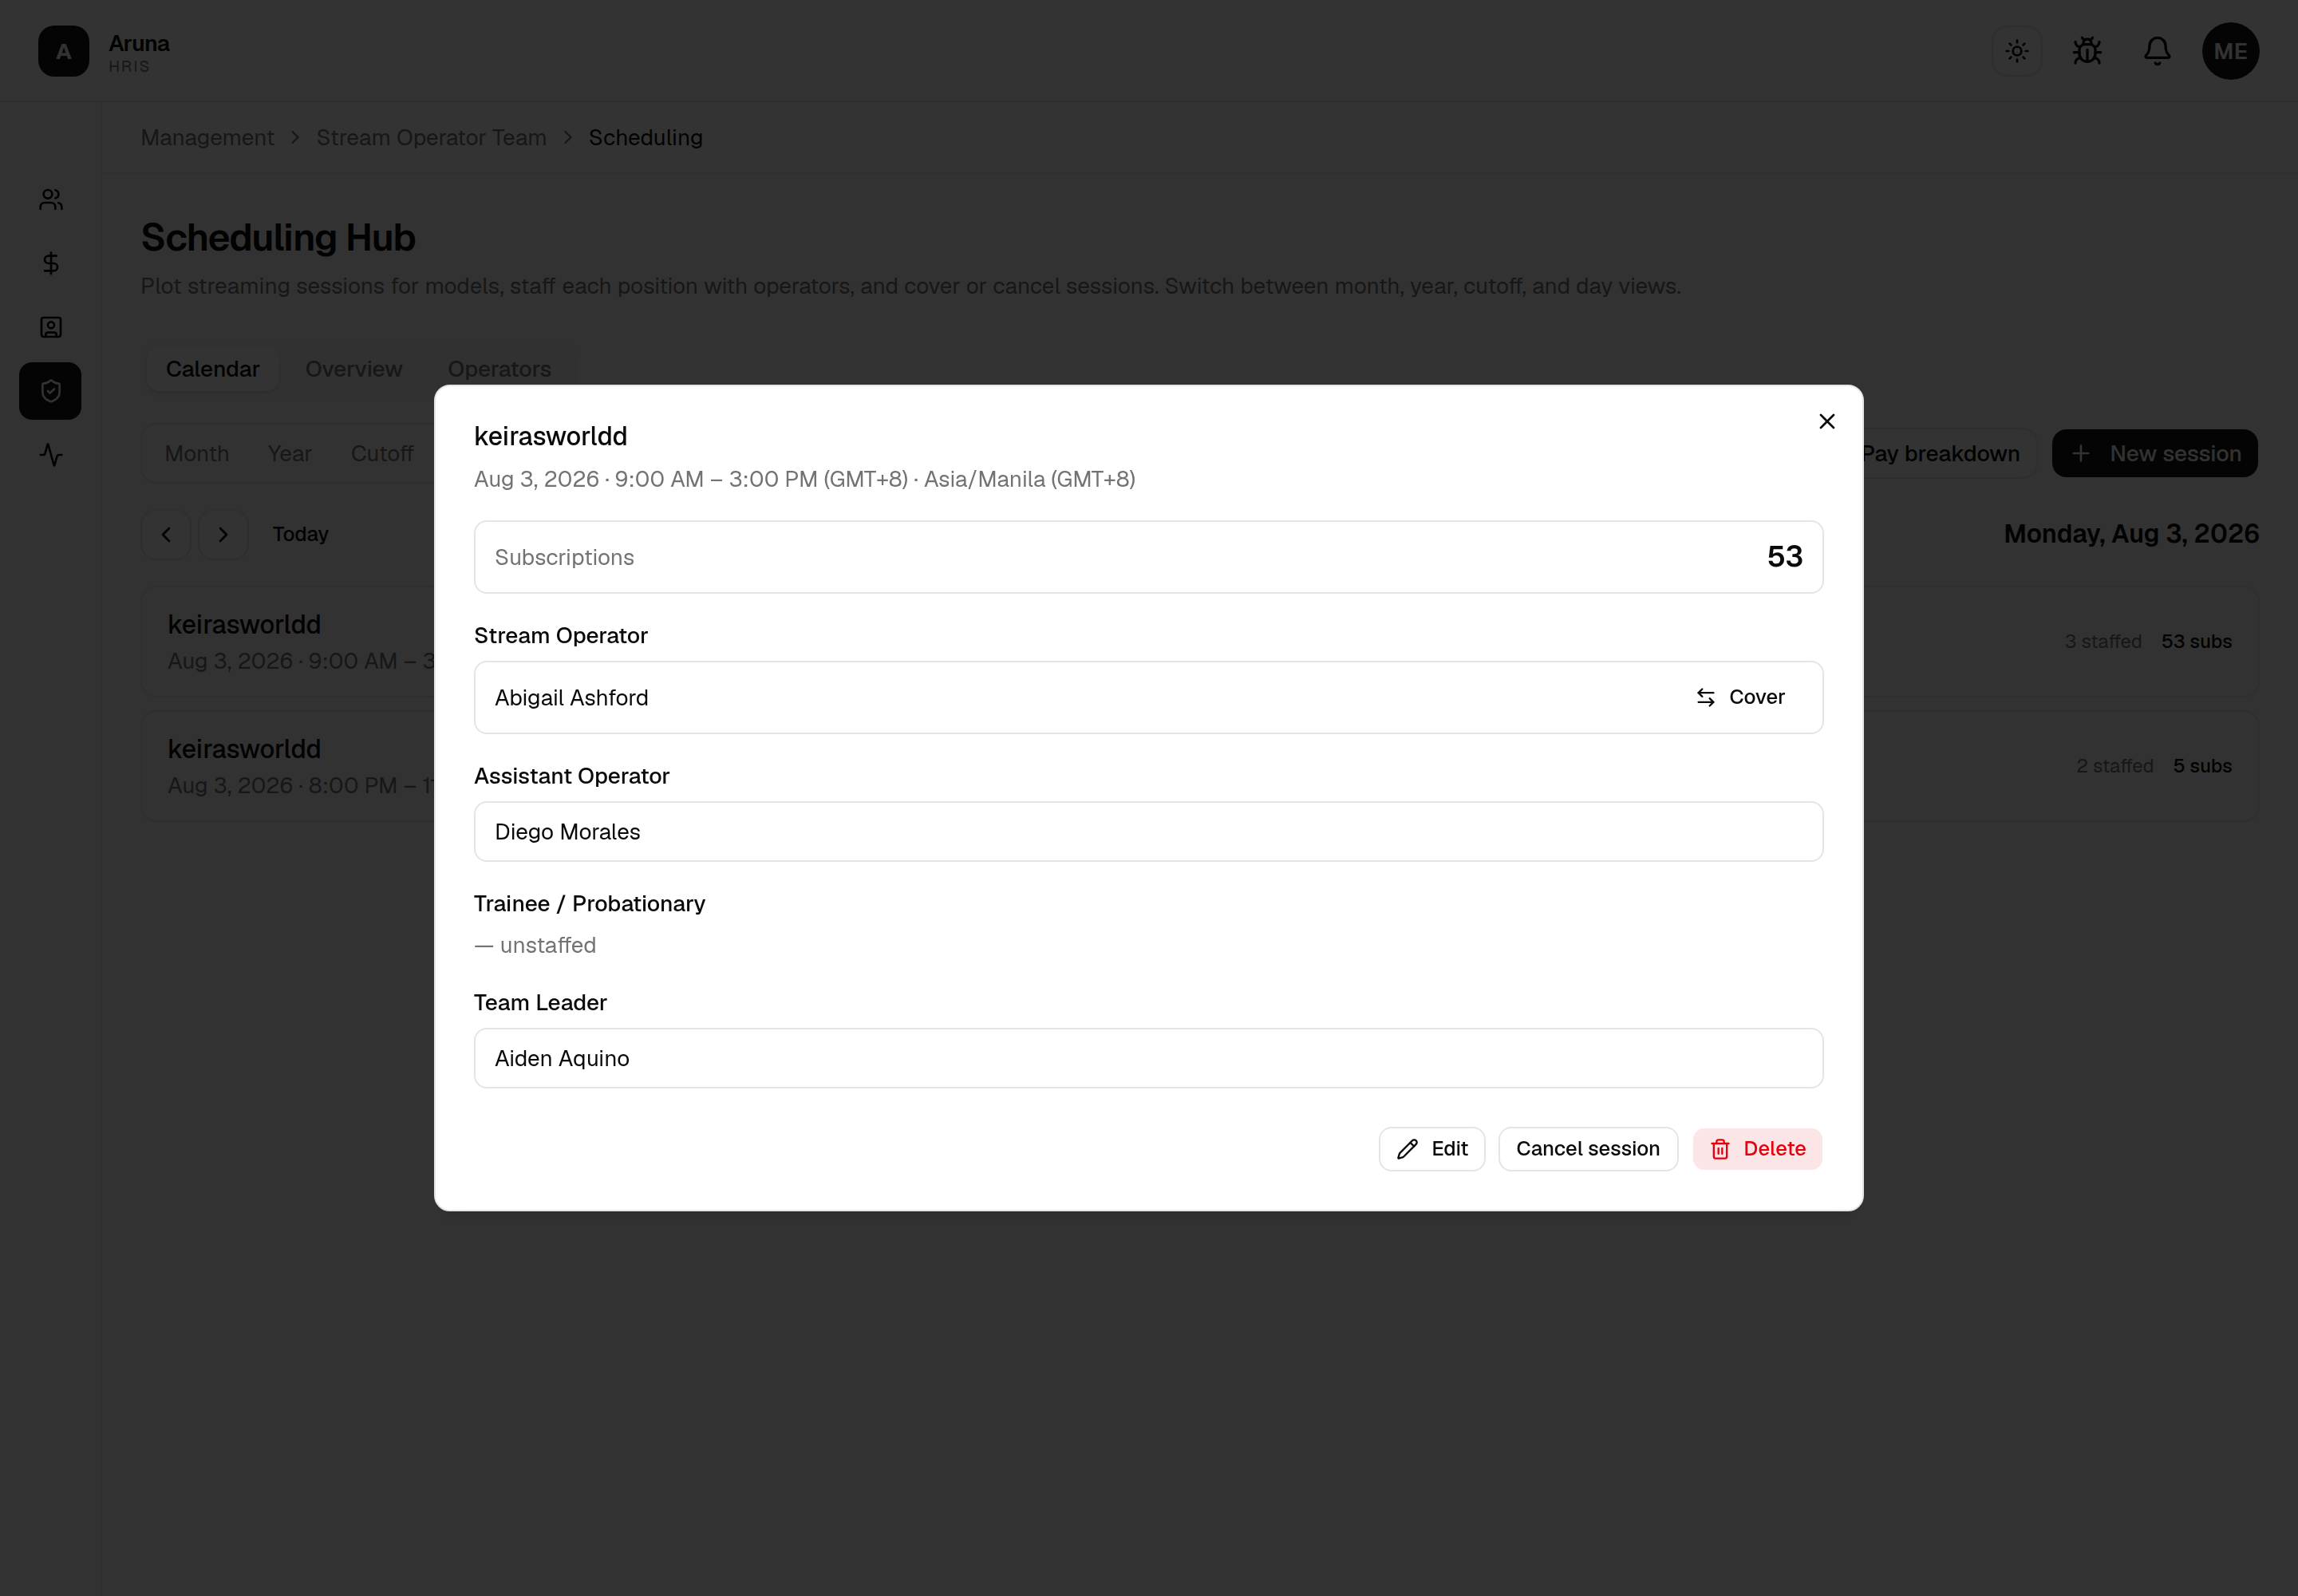Click the Stream Operator Team breadcrumb
The image size is (2298, 1596).
click(432, 138)
